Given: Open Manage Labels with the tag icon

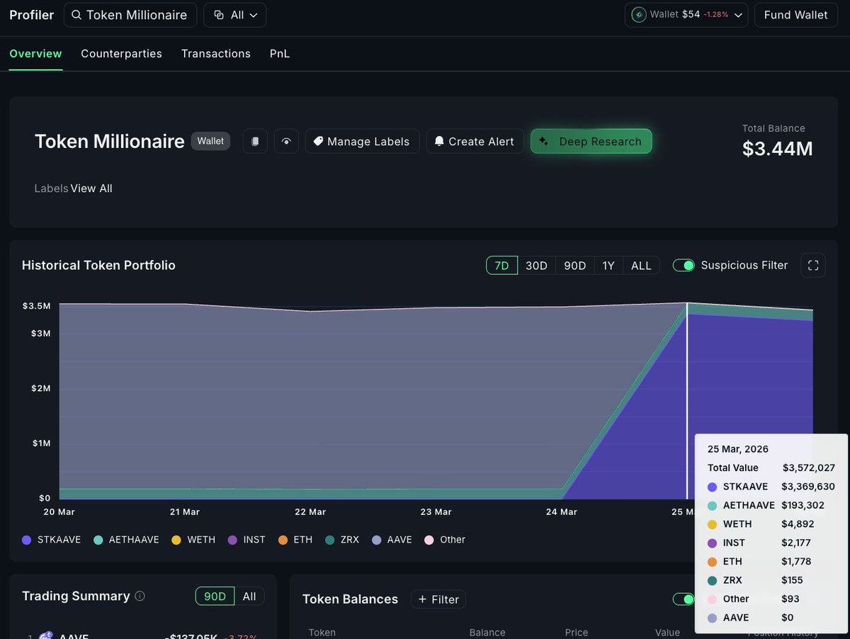Looking at the screenshot, I should click(x=319, y=142).
